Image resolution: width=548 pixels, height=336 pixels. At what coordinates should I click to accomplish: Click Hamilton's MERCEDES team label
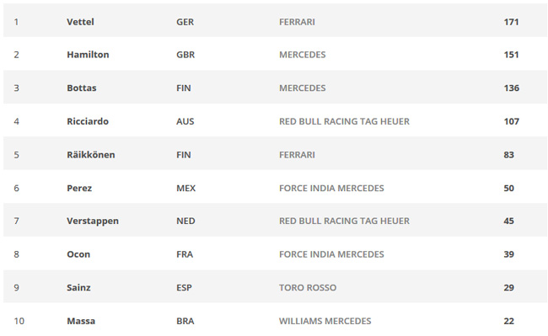click(x=303, y=55)
